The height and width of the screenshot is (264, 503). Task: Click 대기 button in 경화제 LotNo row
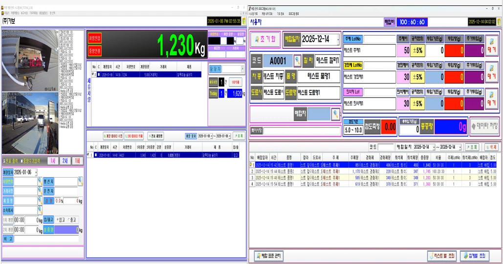[491, 72]
